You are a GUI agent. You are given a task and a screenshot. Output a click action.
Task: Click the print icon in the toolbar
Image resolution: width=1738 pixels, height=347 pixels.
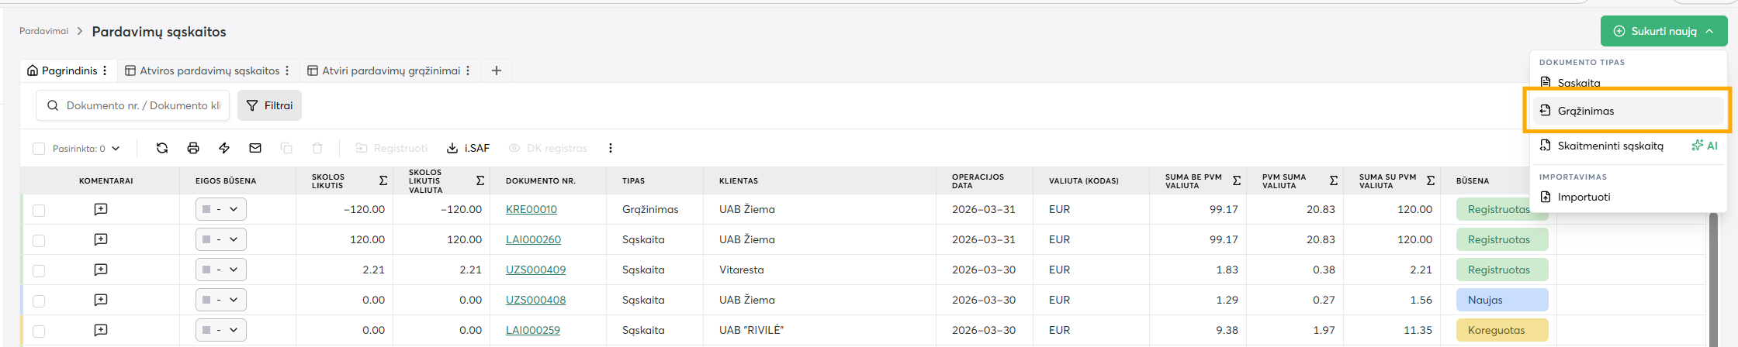[193, 148]
